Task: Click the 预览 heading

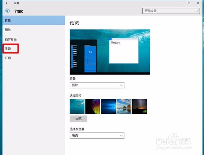Action: click(74, 23)
